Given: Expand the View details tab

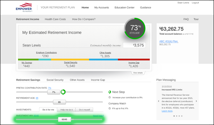Looking at the screenshot, I should pos(138,73).
